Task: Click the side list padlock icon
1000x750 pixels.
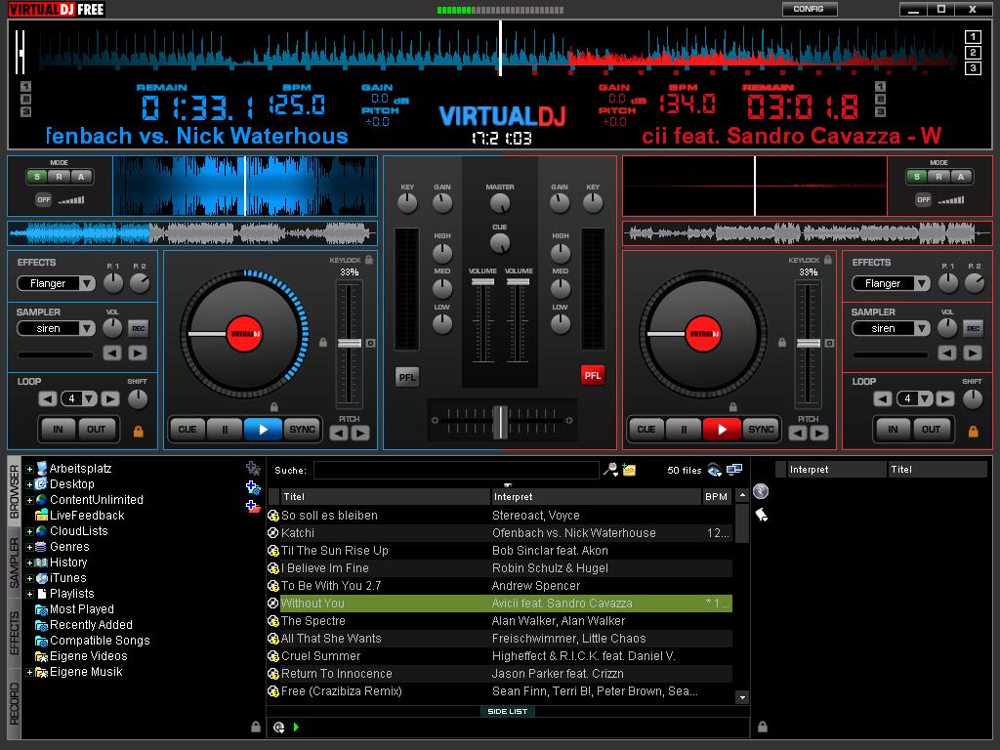Action: [x=762, y=727]
